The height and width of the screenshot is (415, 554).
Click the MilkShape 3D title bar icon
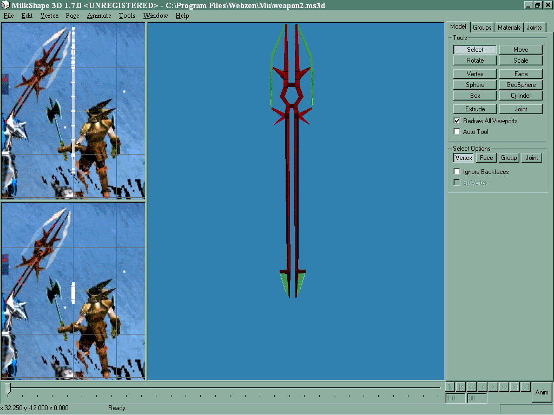point(5,5)
